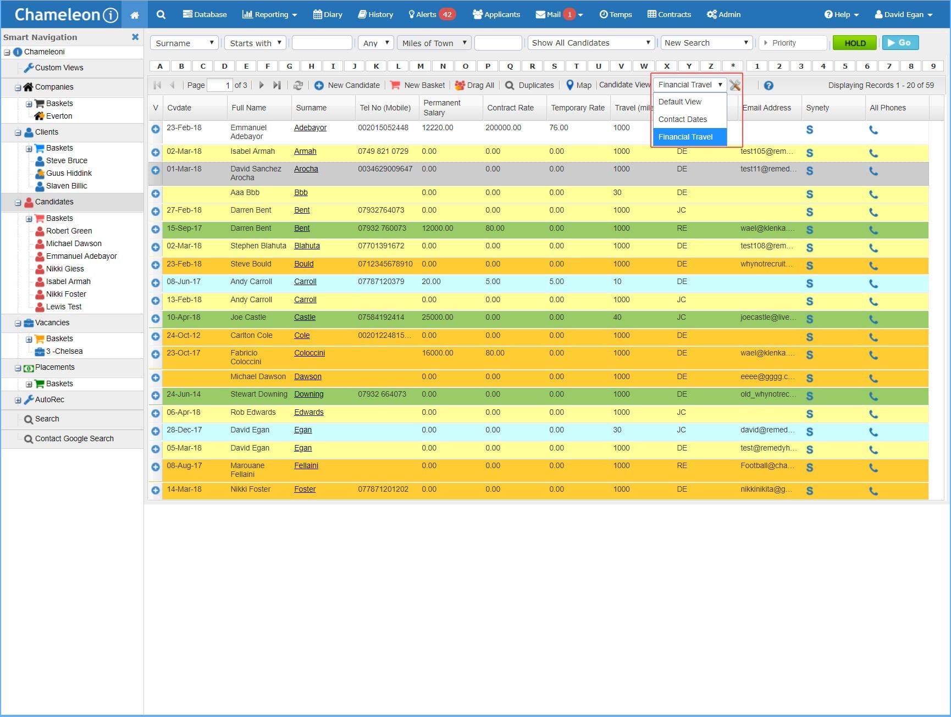
Task: Click the view settings tools icon
Action: [x=735, y=85]
